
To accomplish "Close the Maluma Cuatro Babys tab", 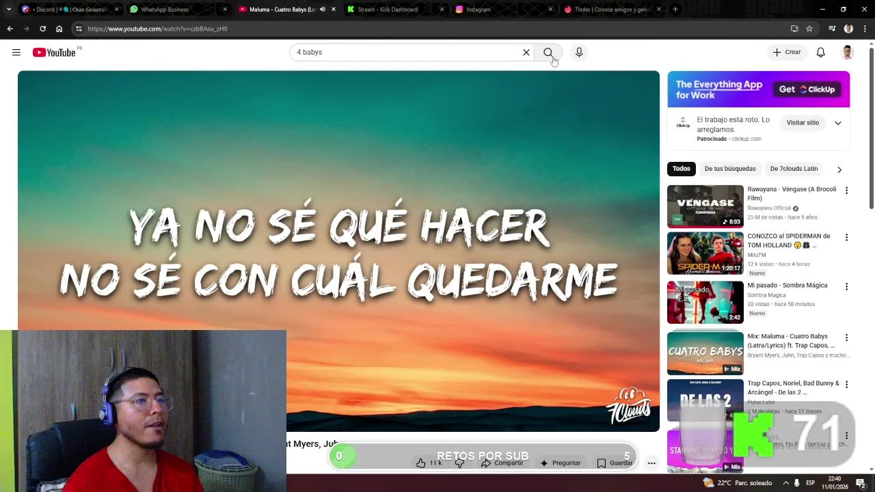I will tap(333, 10).
